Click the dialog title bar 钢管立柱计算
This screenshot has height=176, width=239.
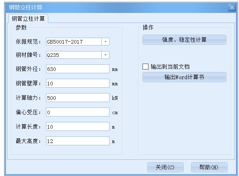pyautogui.click(x=111, y=7)
